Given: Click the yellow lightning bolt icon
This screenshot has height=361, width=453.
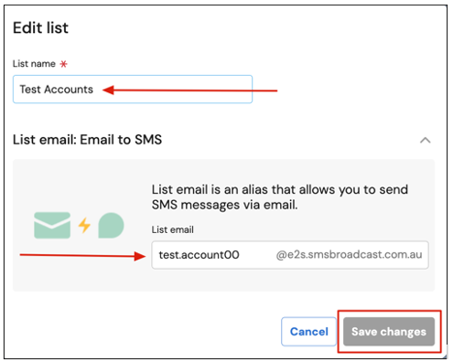Looking at the screenshot, I should (84, 225).
